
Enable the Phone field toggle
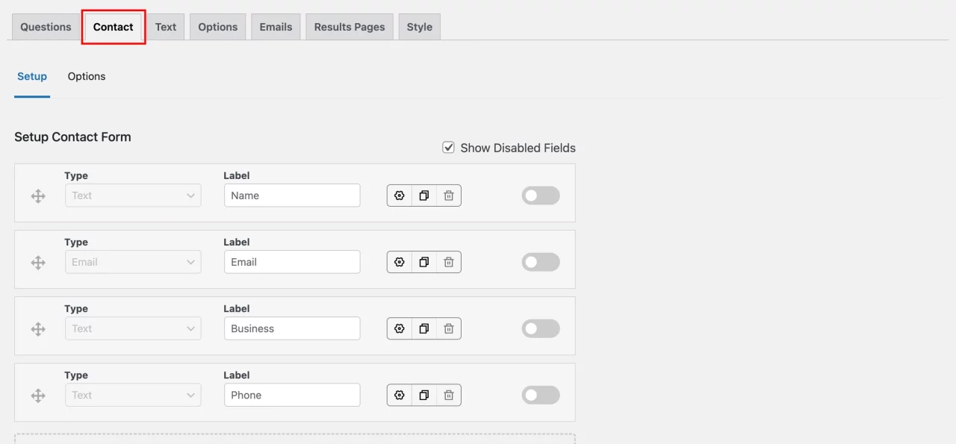click(x=540, y=394)
